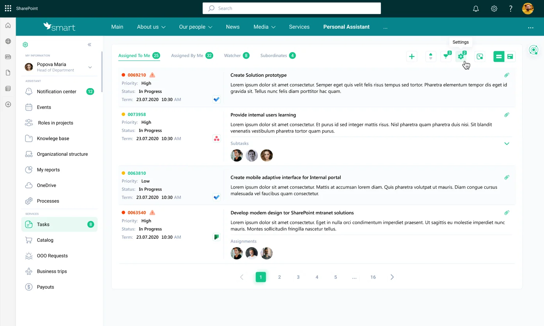Switch to compact list view
544x326 pixels.
tap(499, 57)
